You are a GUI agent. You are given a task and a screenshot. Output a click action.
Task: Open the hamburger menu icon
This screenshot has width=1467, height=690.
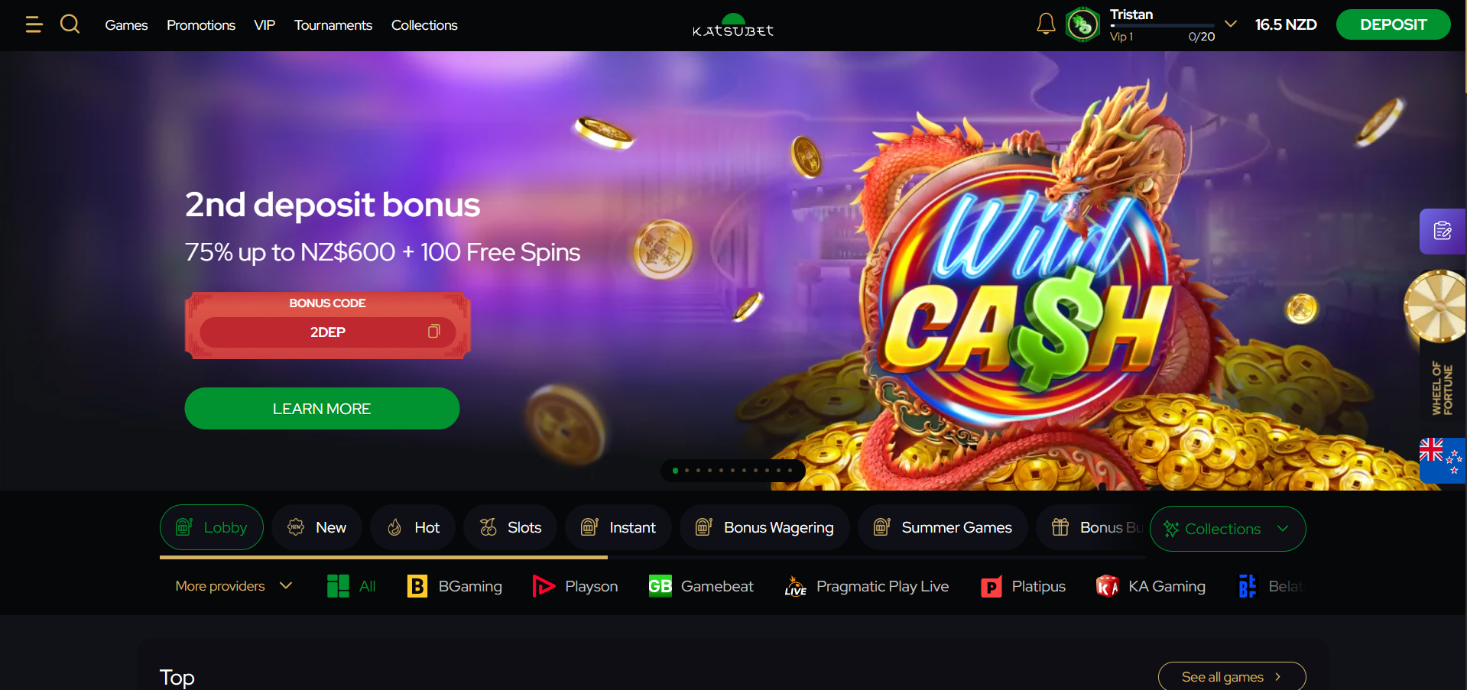tap(34, 24)
